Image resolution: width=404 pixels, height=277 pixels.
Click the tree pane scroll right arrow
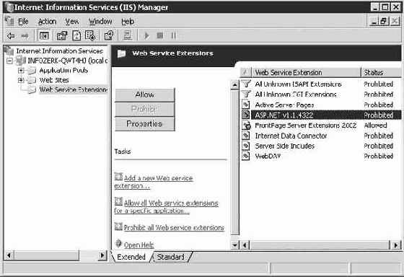(x=102, y=255)
